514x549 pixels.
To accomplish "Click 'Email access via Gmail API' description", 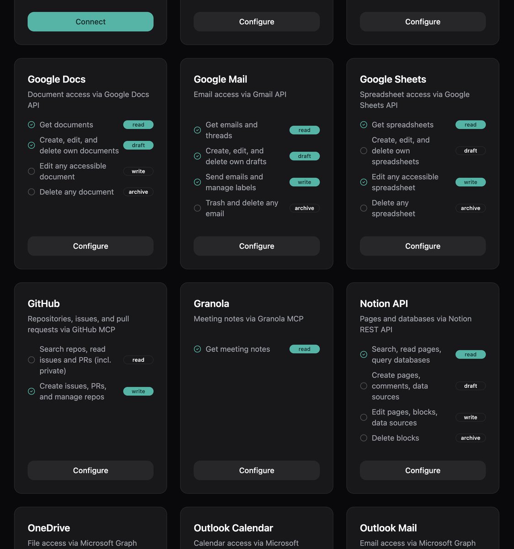I will pos(240,95).
